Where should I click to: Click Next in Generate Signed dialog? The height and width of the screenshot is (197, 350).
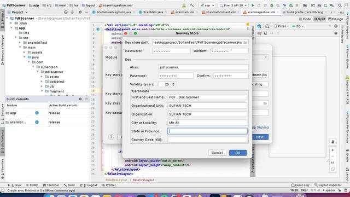coord(260,137)
